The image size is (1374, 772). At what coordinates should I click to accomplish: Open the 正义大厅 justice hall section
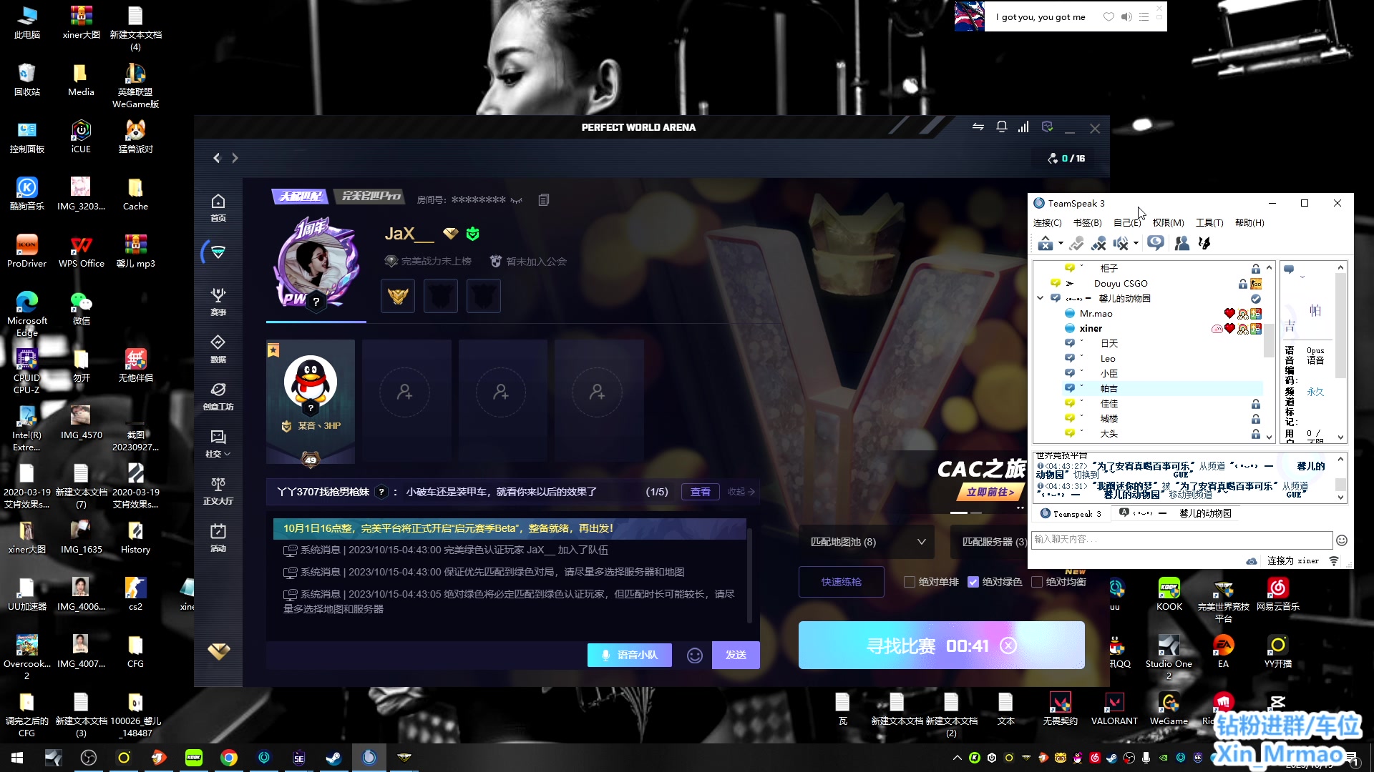point(218,490)
